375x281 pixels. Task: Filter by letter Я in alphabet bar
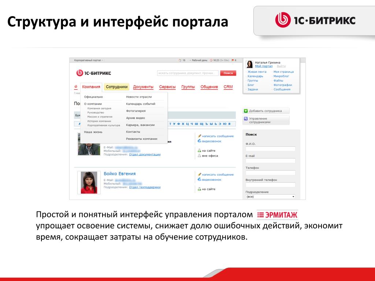pyautogui.click(x=229, y=124)
